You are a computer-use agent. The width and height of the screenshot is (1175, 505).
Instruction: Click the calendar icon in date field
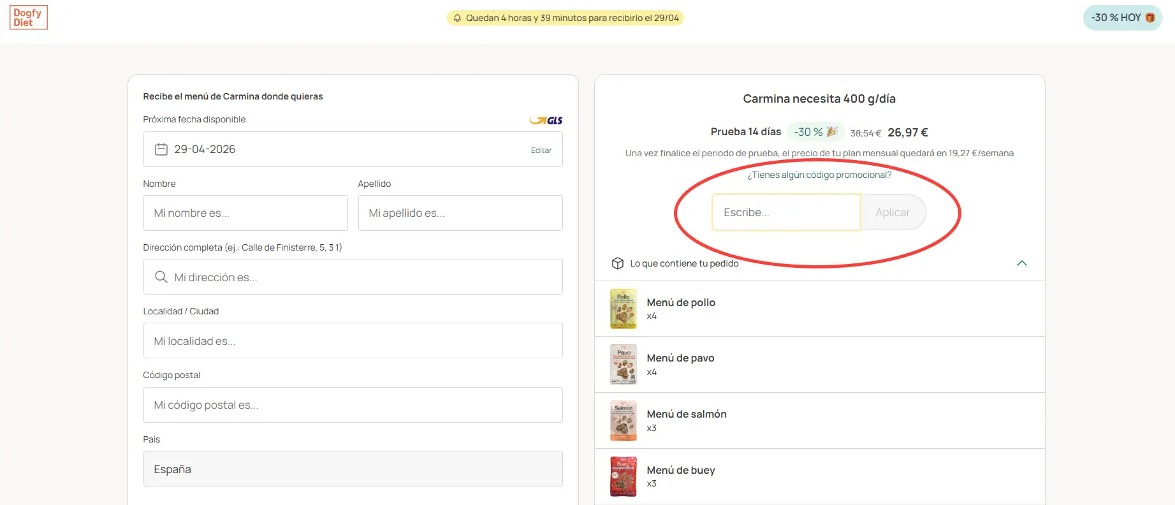[161, 149]
